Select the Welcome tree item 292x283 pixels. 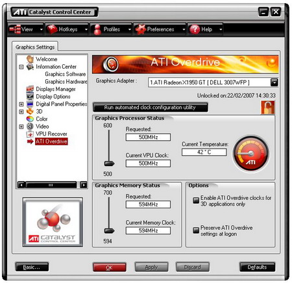[47, 59]
